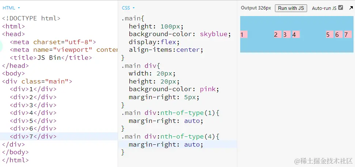The width and height of the screenshot is (355, 167).
Task: Click pink box 4 in output
Action: pyautogui.click(x=296, y=35)
